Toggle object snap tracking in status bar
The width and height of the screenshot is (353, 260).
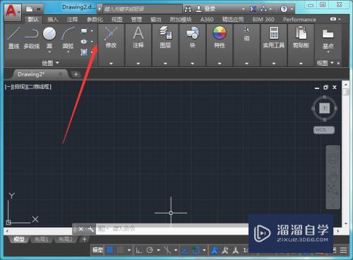pyautogui.click(x=184, y=251)
